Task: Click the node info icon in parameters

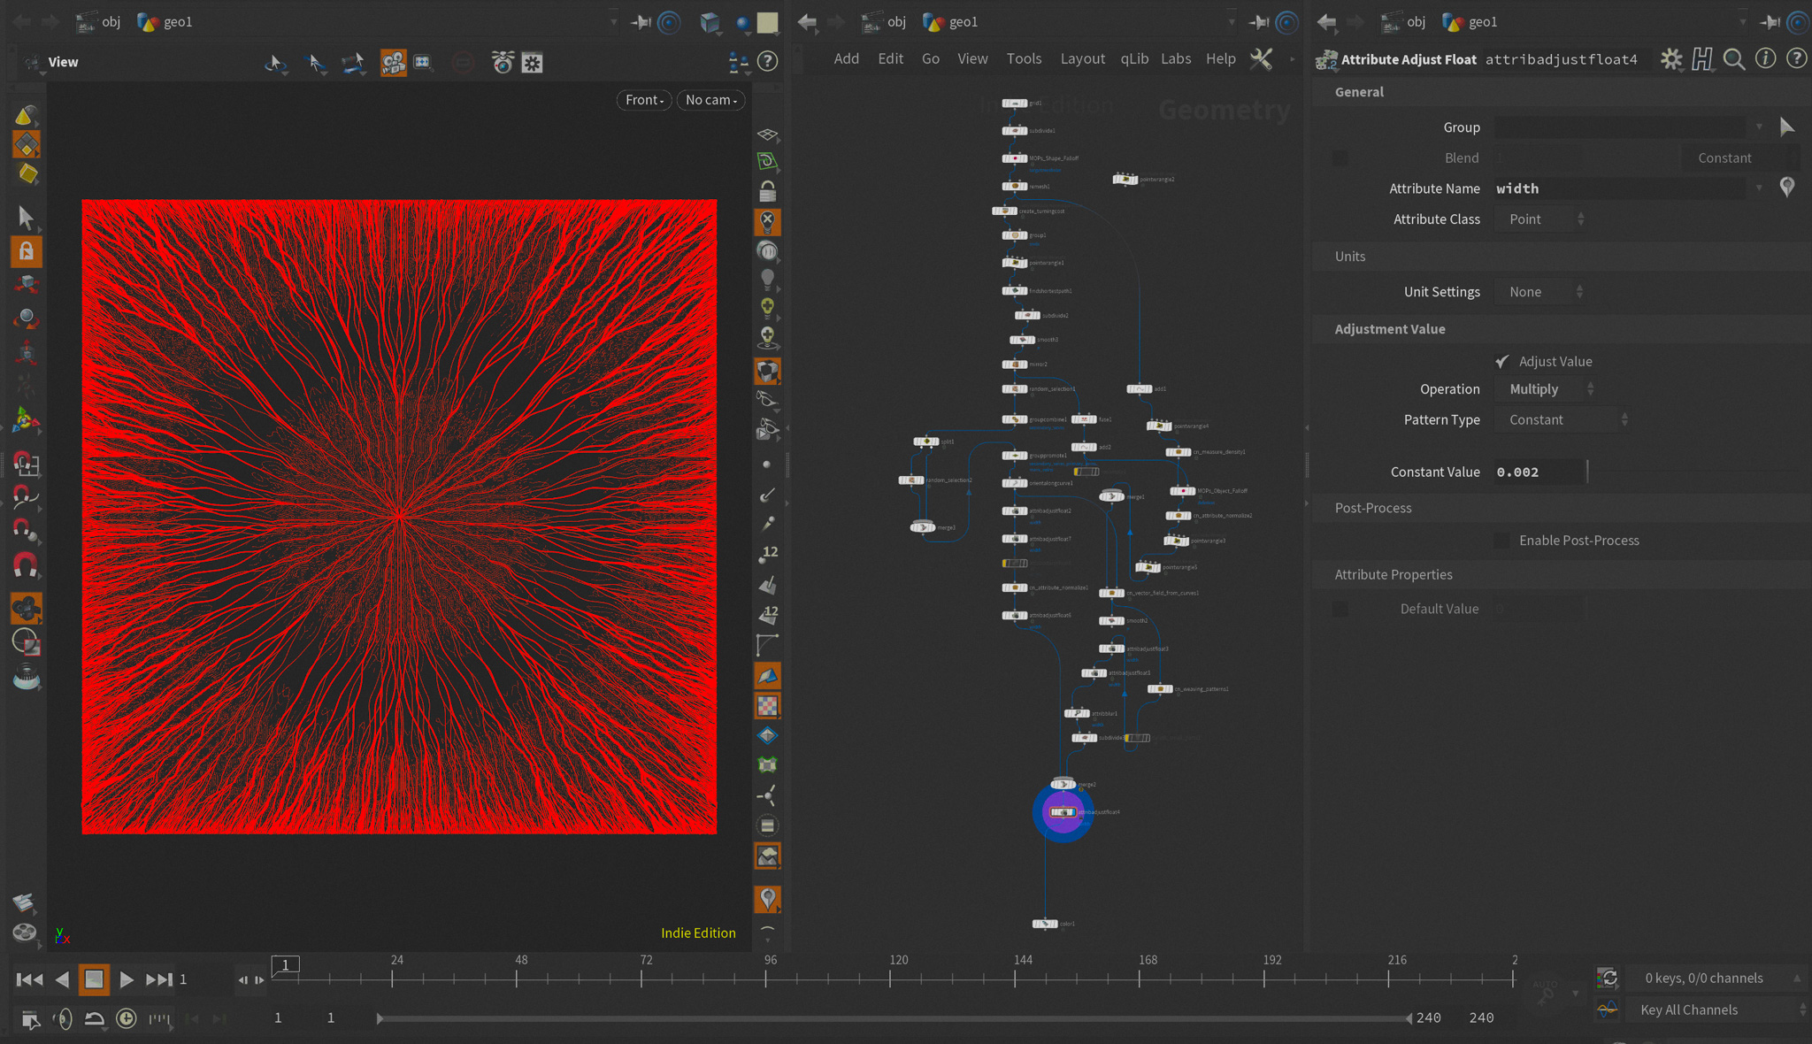Action: point(1765,59)
